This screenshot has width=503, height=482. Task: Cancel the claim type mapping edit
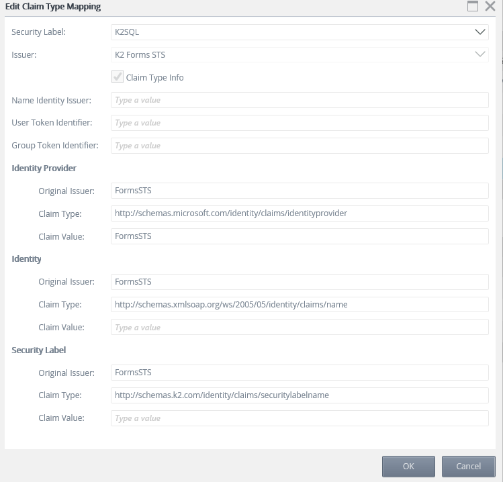[x=468, y=467]
